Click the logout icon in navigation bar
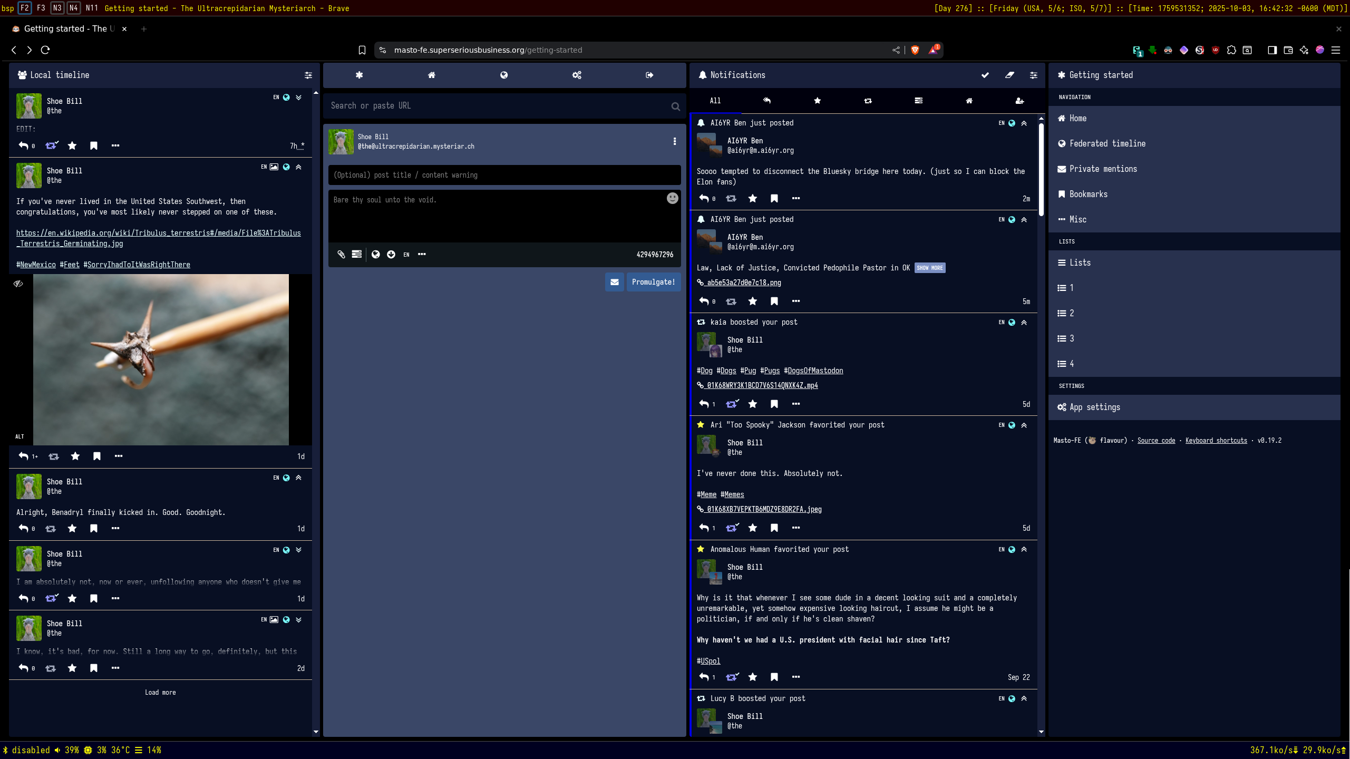Screen dimensions: 1350x759 point(649,75)
